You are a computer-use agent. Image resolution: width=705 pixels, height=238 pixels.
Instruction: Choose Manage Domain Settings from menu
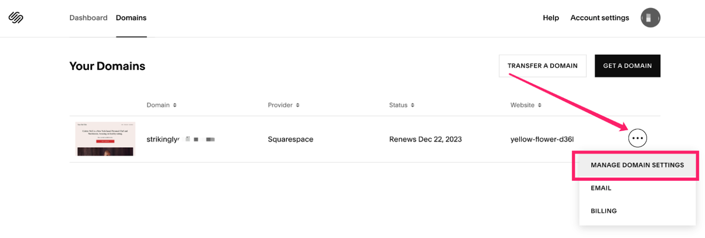(x=637, y=165)
